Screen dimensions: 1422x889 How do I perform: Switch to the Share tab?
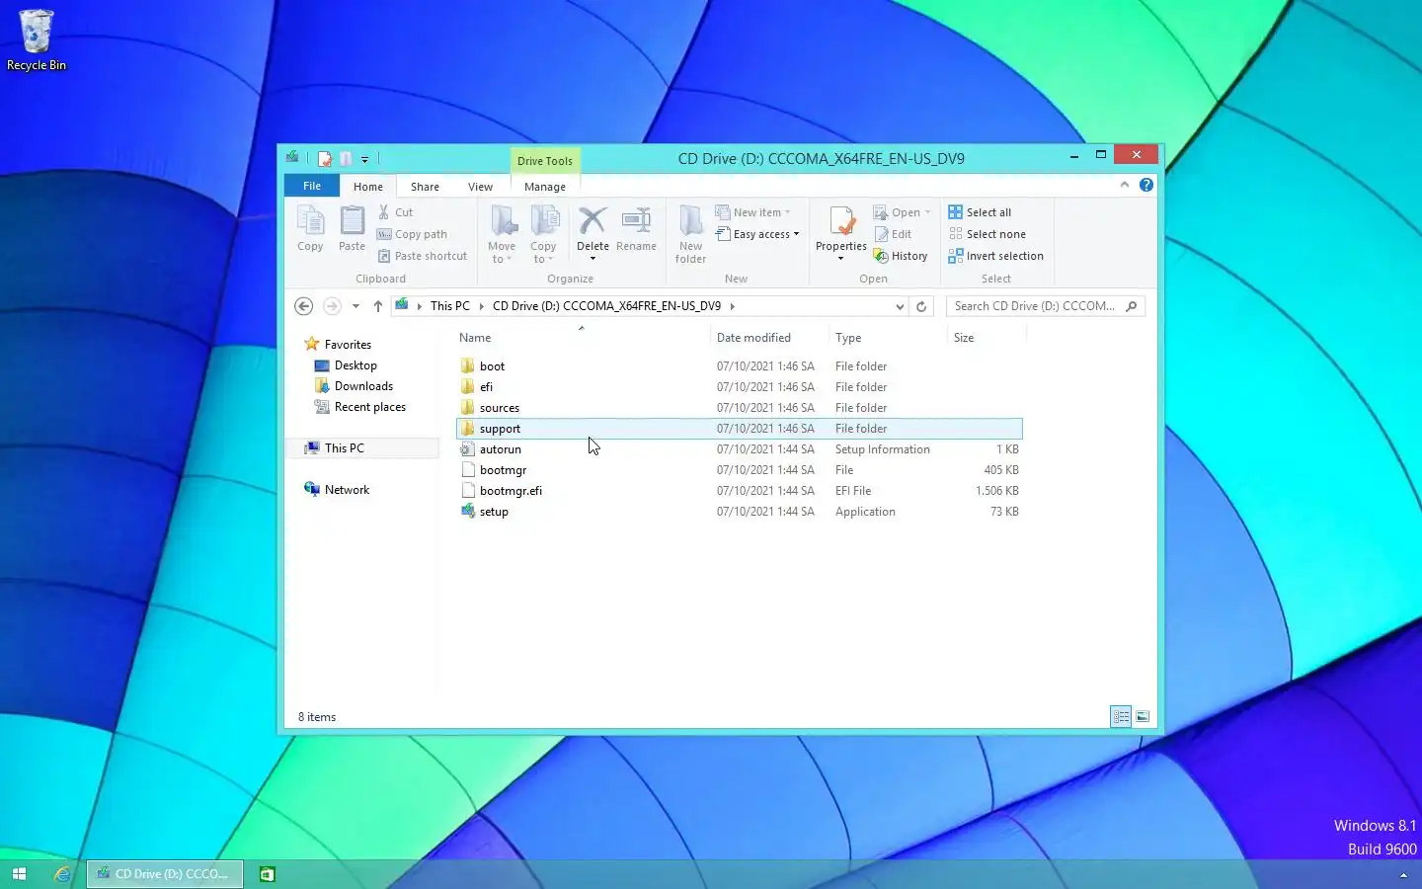tap(425, 187)
